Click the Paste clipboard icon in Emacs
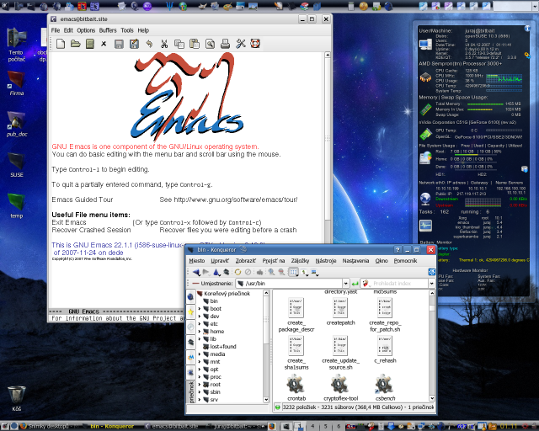 (x=195, y=44)
